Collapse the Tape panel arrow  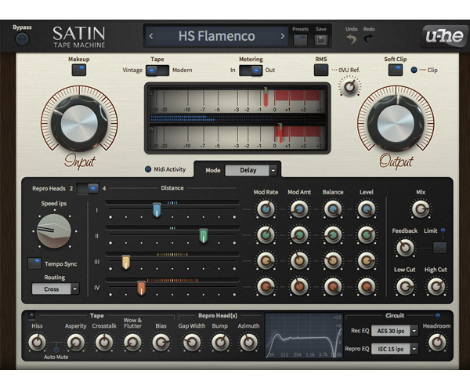pos(31,315)
